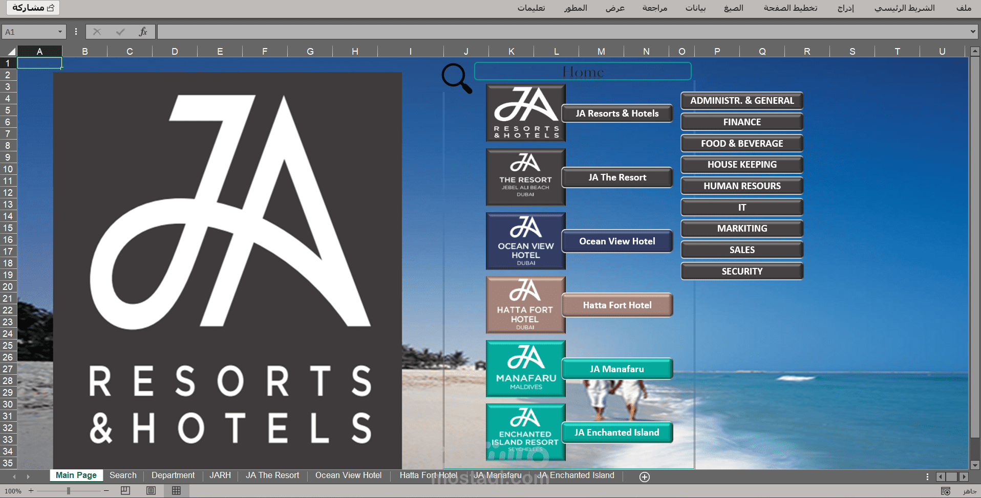Switch to the Department sheet tab

pos(173,476)
